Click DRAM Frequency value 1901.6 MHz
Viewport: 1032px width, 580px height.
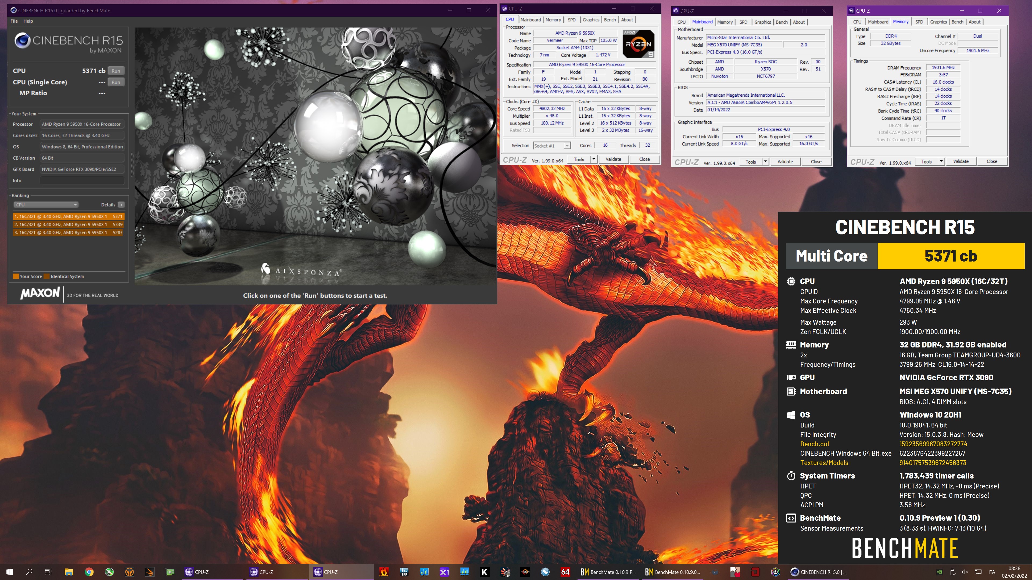click(943, 68)
